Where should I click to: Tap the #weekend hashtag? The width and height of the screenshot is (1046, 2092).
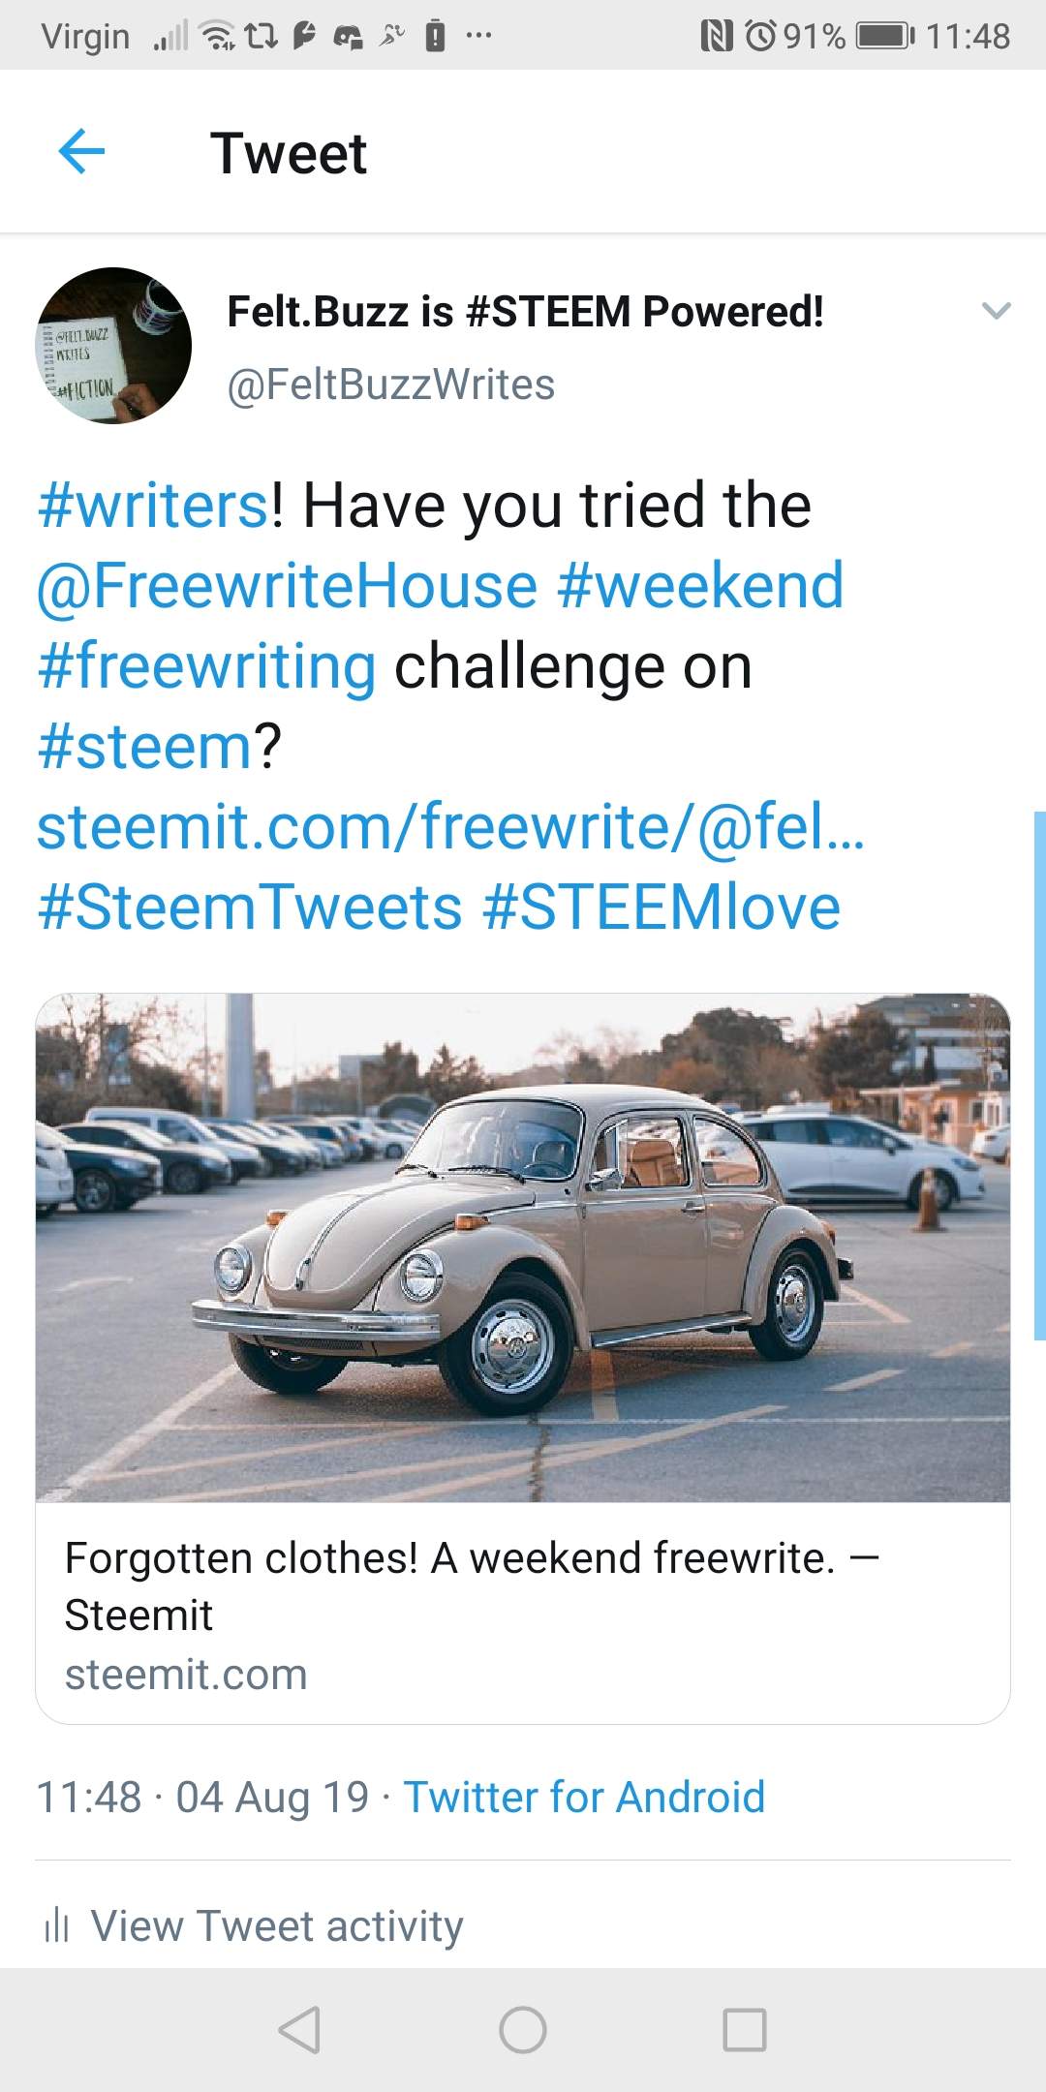click(x=700, y=586)
